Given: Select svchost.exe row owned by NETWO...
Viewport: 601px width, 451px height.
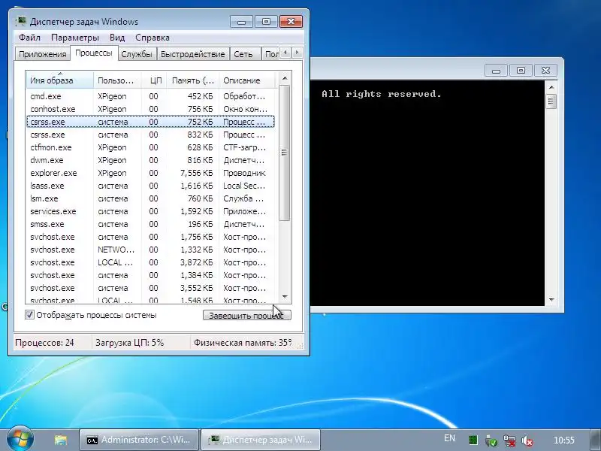Looking at the screenshot, I should click(151, 250).
